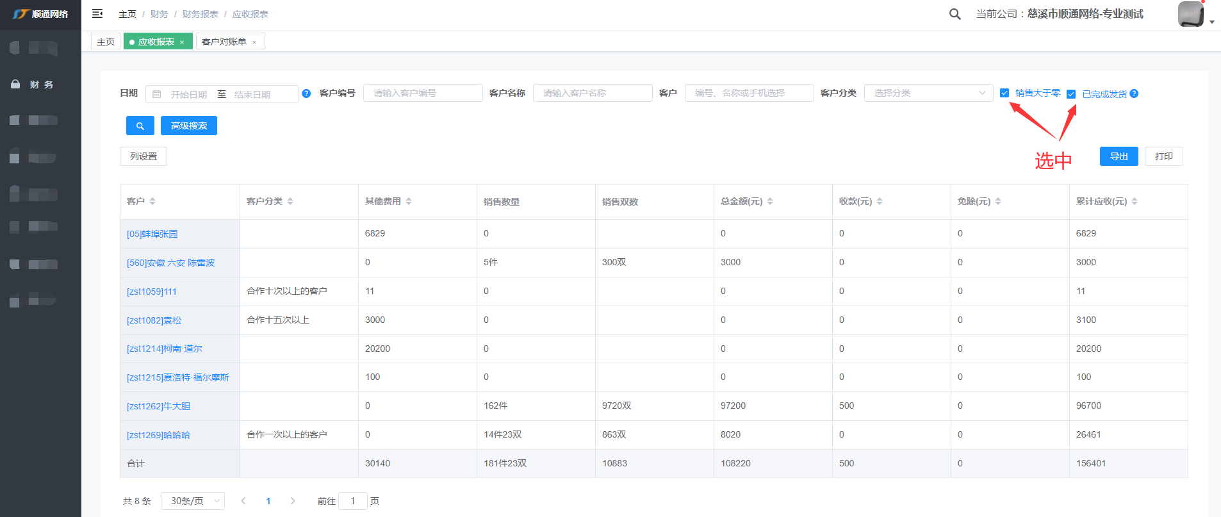The width and height of the screenshot is (1221, 517).
Task: Uncheck the 已完成发货 checkbox
Action: click(1071, 94)
